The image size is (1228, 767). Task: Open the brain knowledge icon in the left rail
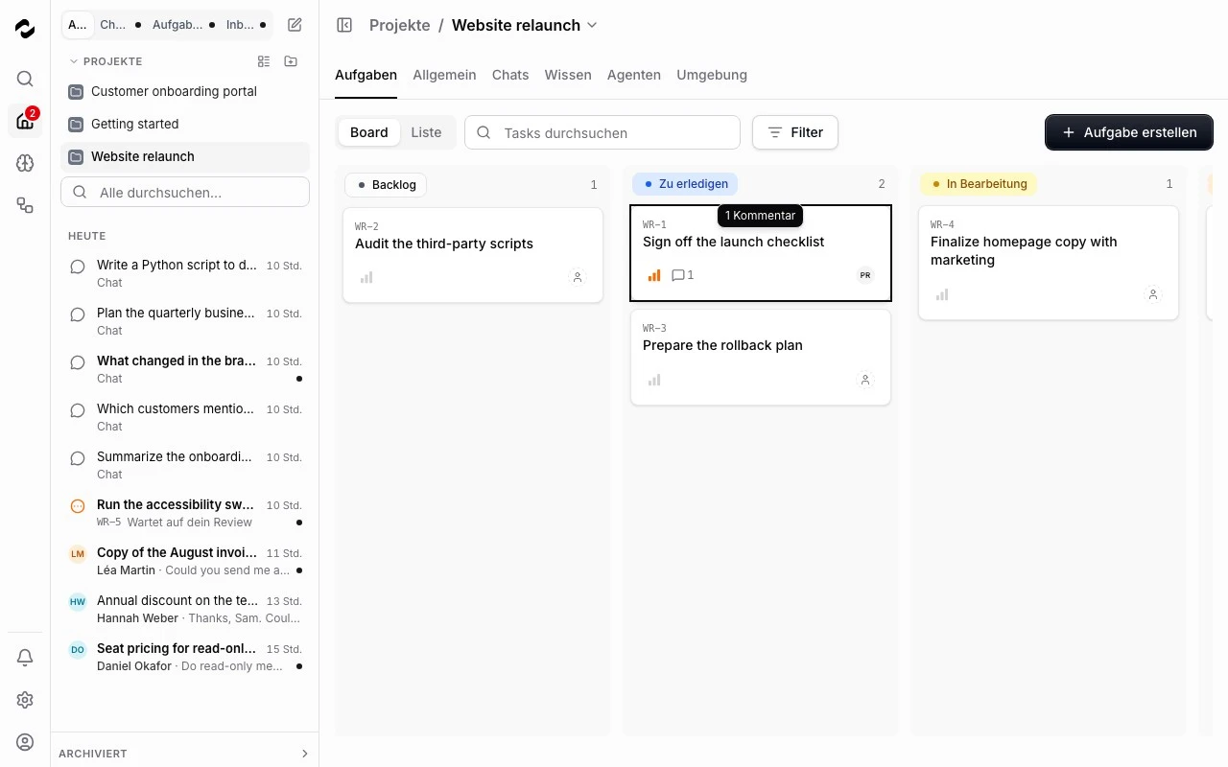click(25, 163)
